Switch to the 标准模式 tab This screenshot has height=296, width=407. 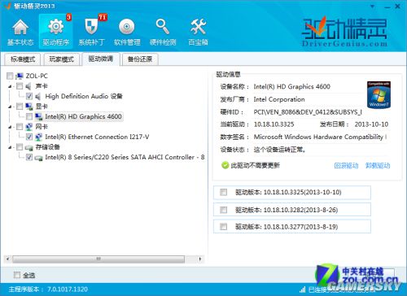click(23, 59)
